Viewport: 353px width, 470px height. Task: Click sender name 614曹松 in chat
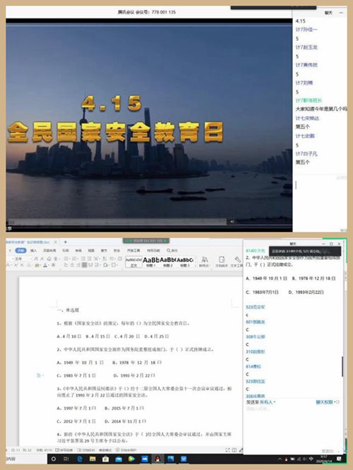coord(253,366)
